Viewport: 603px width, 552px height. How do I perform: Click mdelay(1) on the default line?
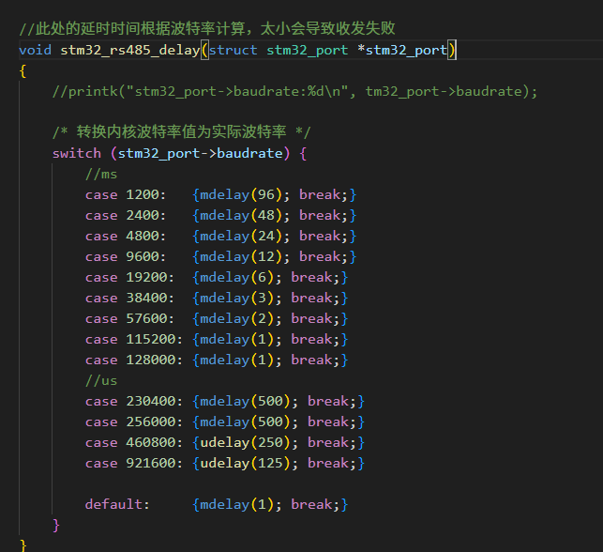[237, 505]
